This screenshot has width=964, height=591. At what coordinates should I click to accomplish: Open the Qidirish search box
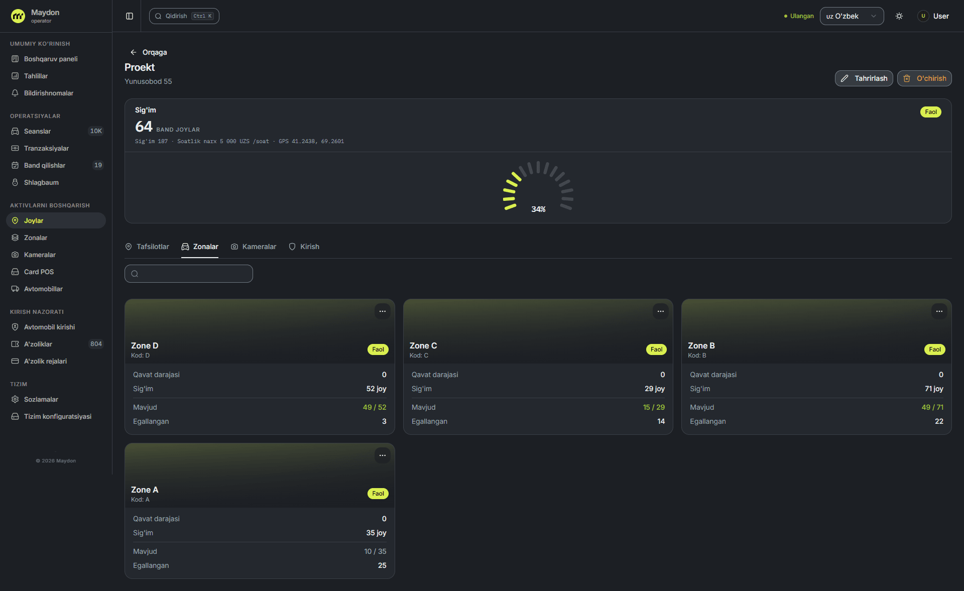pos(184,16)
